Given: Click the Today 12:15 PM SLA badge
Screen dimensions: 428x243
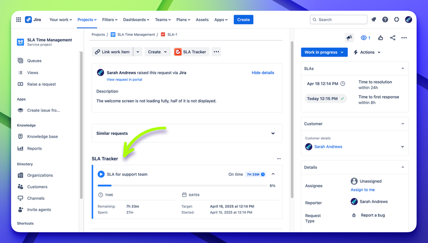Looking at the screenshot, I should [325, 99].
